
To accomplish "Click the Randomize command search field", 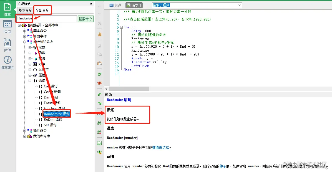I will click(47, 19).
